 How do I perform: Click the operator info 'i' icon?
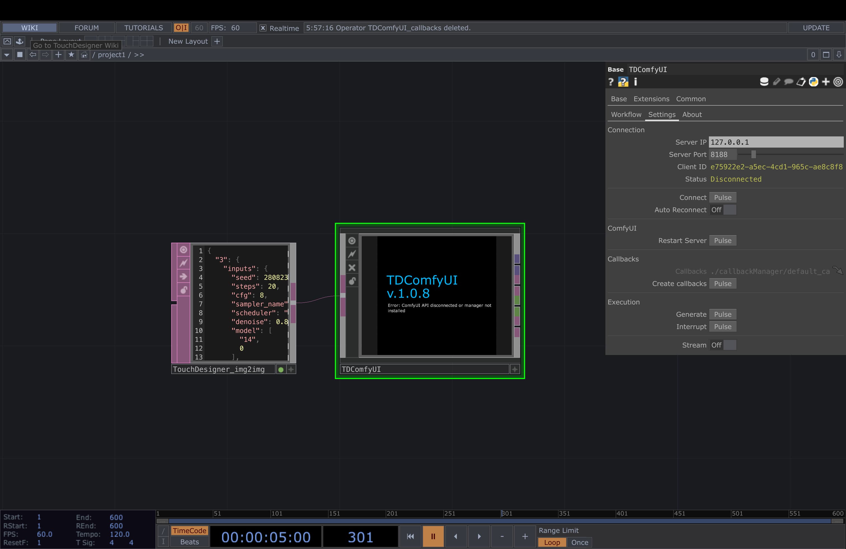click(x=636, y=82)
